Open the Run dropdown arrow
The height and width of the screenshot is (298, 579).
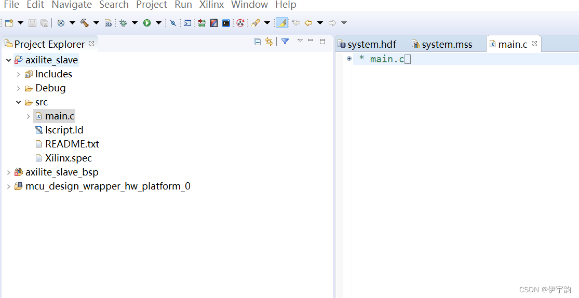coord(158,23)
